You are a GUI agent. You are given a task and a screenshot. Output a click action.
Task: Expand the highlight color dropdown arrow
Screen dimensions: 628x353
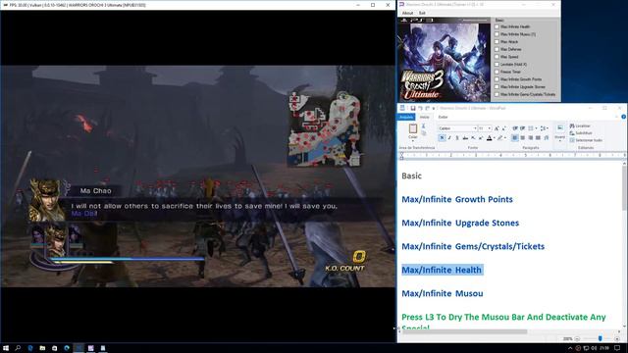click(x=505, y=137)
